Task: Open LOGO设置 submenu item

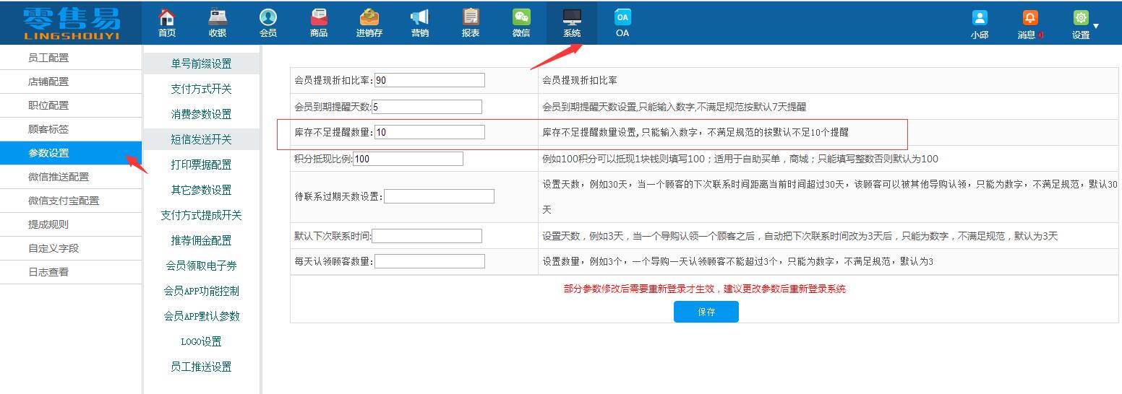Action: pos(201,341)
